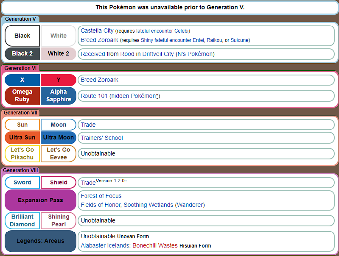Follow the Soothing Wetlands link
Screen dimensions: 339x256
[x=148, y=205]
